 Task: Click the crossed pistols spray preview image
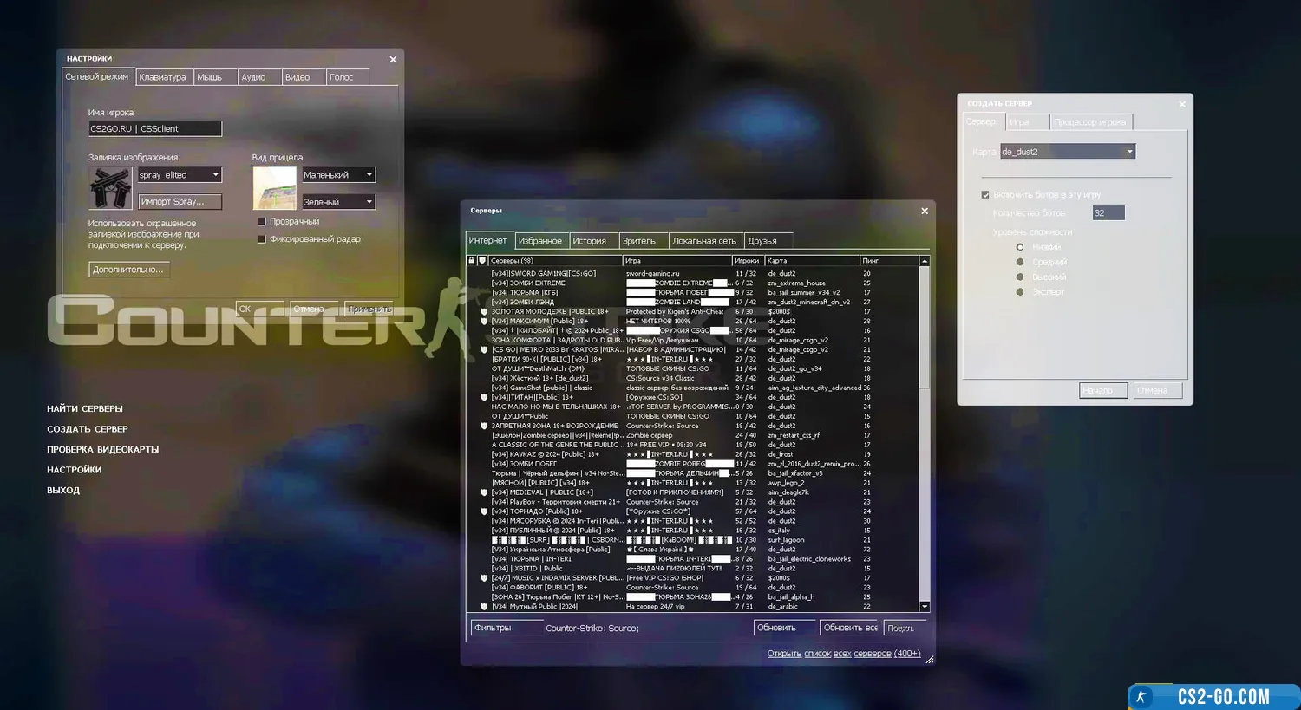[110, 187]
